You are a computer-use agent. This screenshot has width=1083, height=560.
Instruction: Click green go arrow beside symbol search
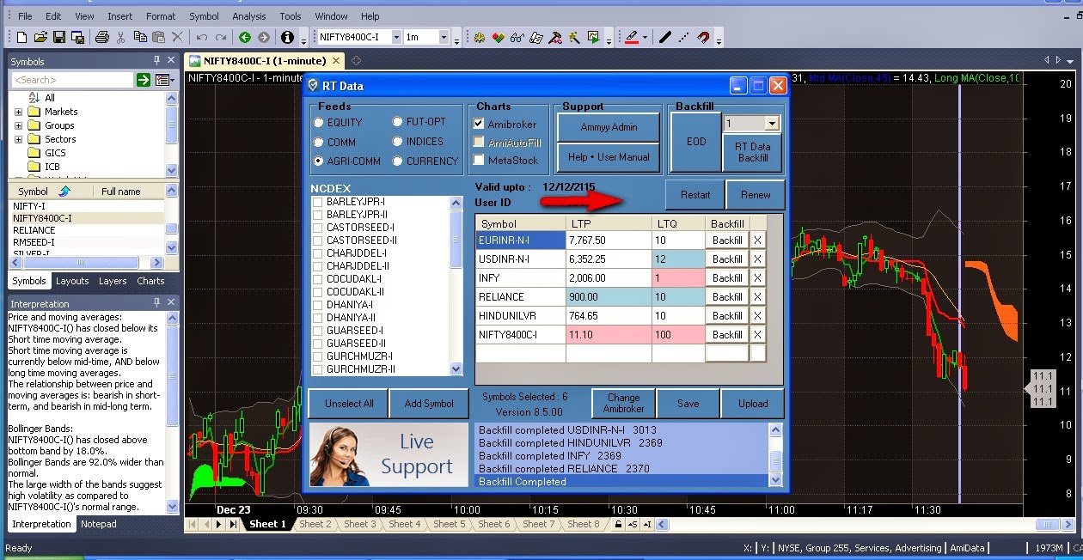pos(143,80)
